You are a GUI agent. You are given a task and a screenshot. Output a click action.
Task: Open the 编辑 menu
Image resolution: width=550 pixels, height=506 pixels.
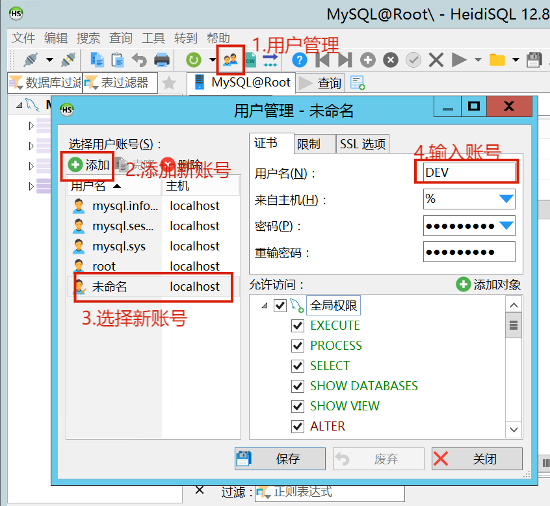click(56, 38)
